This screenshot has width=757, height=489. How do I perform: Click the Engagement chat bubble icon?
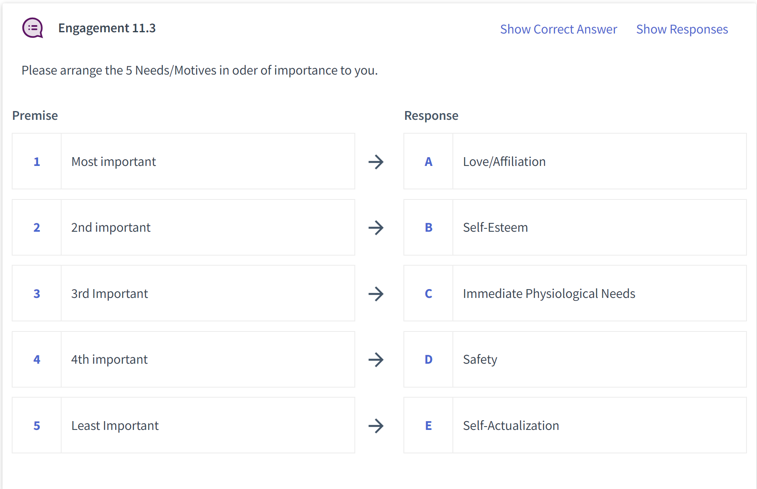tap(33, 28)
